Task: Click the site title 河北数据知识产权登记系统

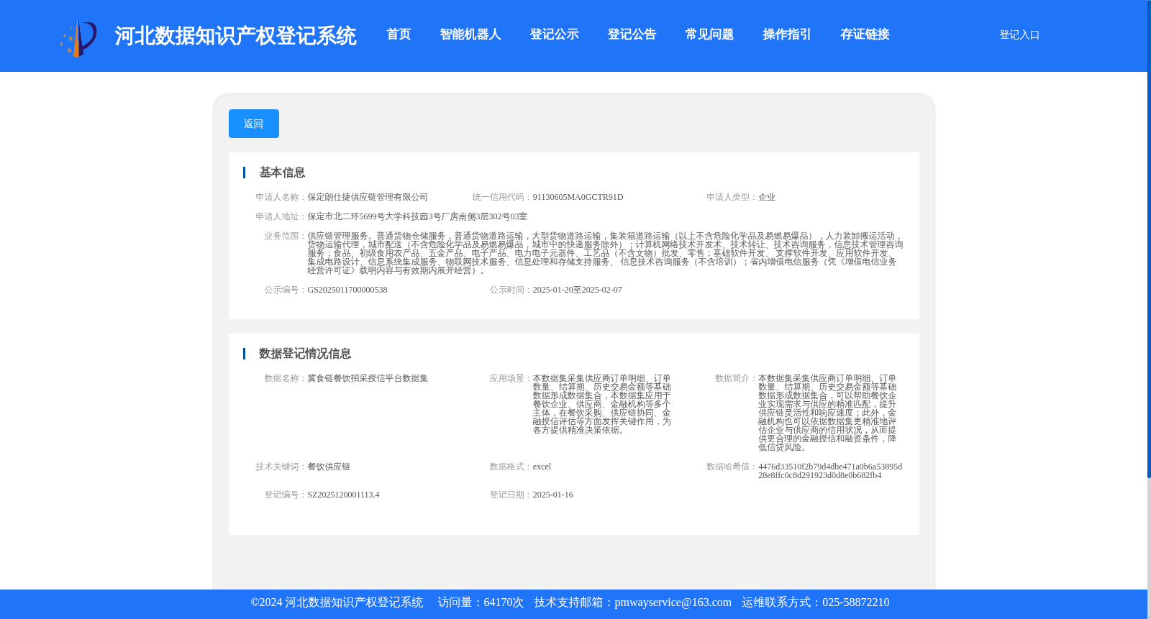Action: tap(235, 36)
